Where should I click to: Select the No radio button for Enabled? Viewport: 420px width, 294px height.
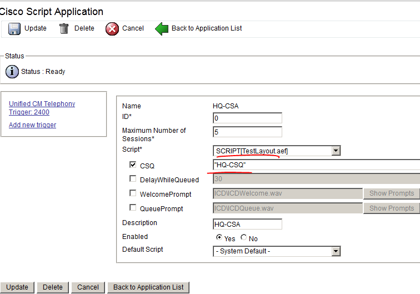[243, 237]
